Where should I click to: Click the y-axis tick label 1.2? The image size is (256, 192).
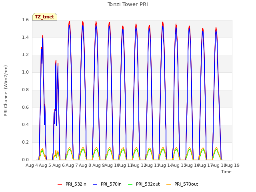(25, 55)
